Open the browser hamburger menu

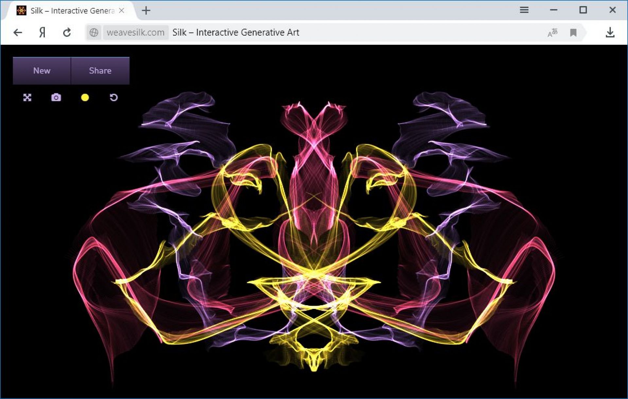click(x=524, y=10)
